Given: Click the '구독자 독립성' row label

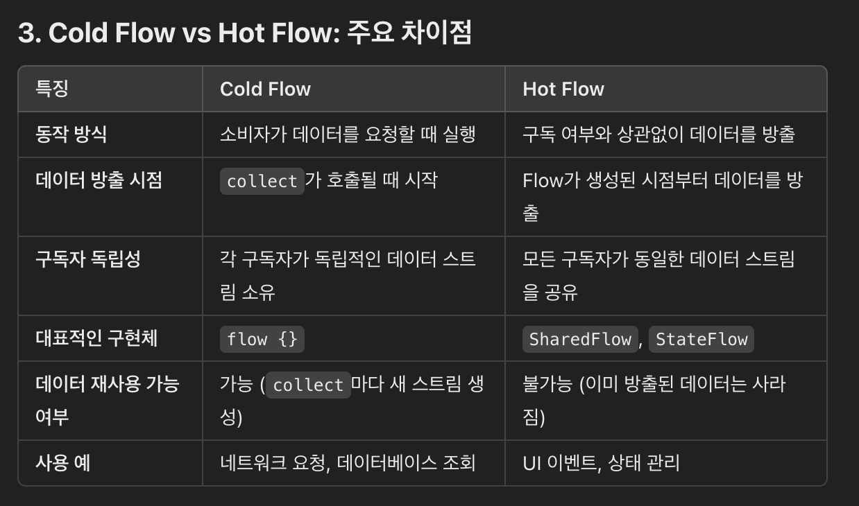Looking at the screenshot, I should point(88,259).
